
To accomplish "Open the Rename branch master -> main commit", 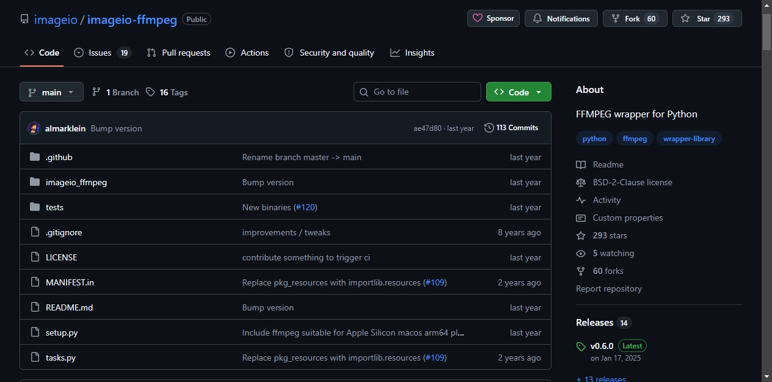I will click(x=302, y=157).
